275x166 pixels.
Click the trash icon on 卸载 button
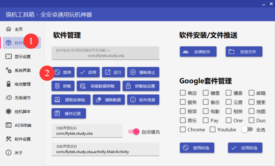click(x=57, y=86)
